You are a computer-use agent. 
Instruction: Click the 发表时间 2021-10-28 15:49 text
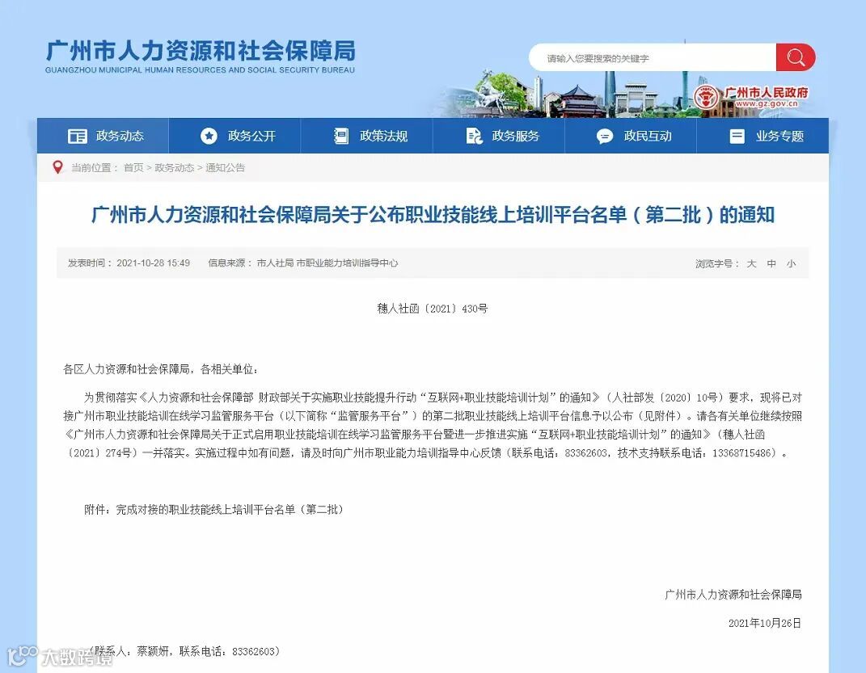coord(129,263)
